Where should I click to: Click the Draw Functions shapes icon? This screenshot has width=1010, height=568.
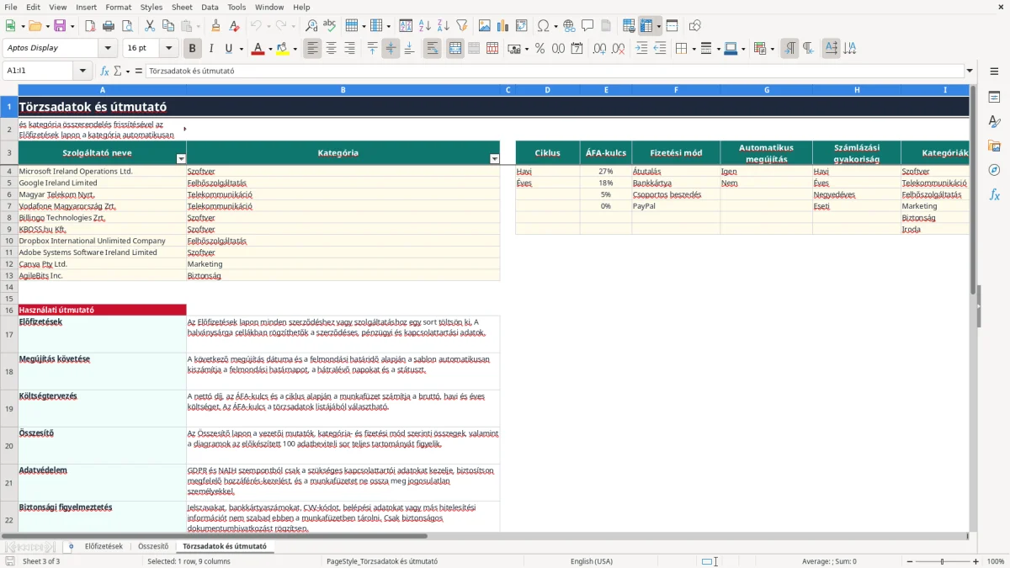click(694, 26)
